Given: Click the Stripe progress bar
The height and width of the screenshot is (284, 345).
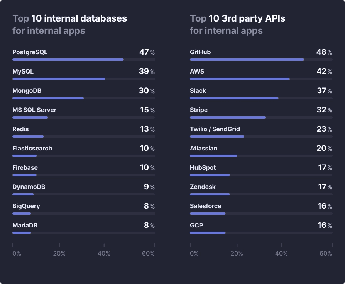Looking at the screenshot, I should 228,117.
